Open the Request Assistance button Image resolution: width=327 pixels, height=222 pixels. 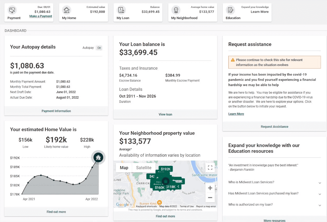point(274,127)
